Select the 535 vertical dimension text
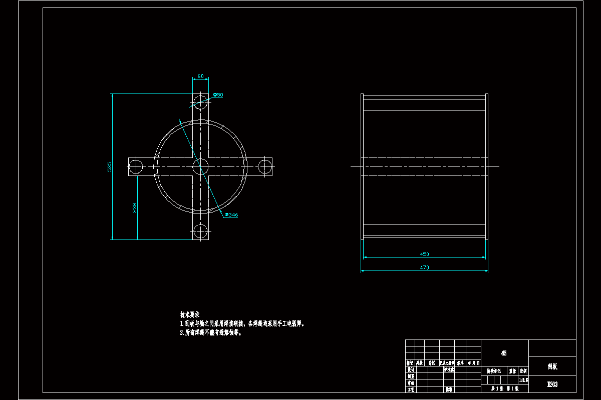The width and height of the screenshot is (601, 400). tap(109, 167)
